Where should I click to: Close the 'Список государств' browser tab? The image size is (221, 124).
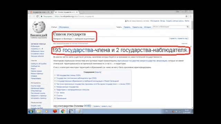coord(77,12)
